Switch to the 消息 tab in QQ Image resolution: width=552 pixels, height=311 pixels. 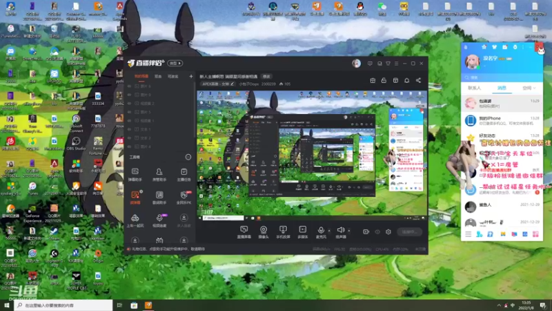(x=502, y=88)
